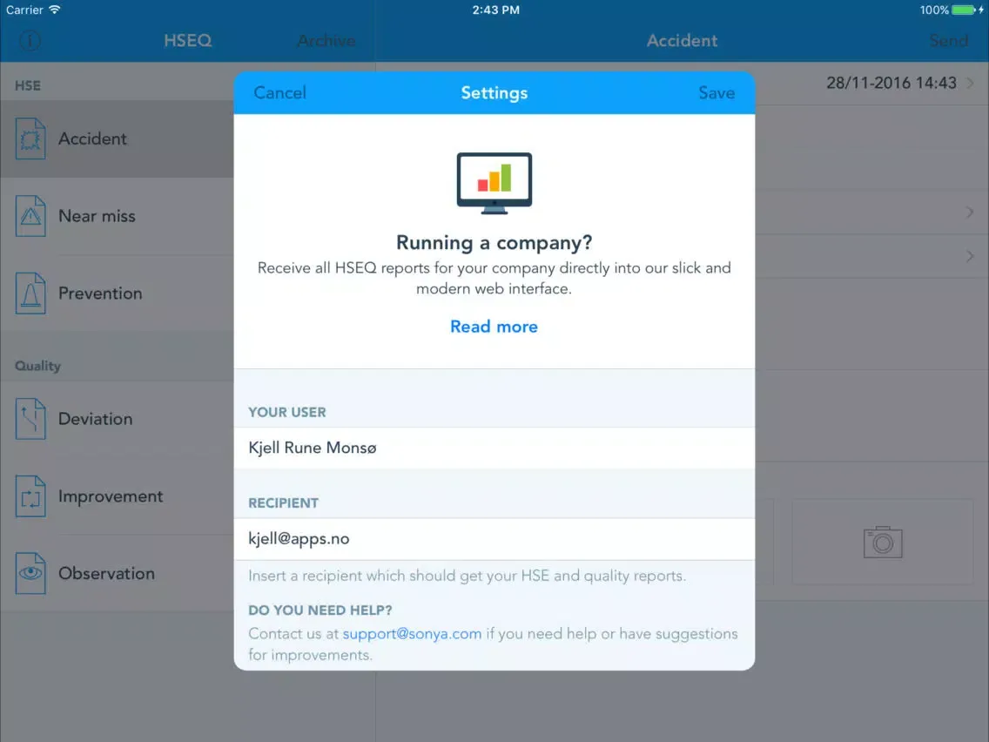Save the Settings changes
This screenshot has width=989, height=742.
pos(716,93)
